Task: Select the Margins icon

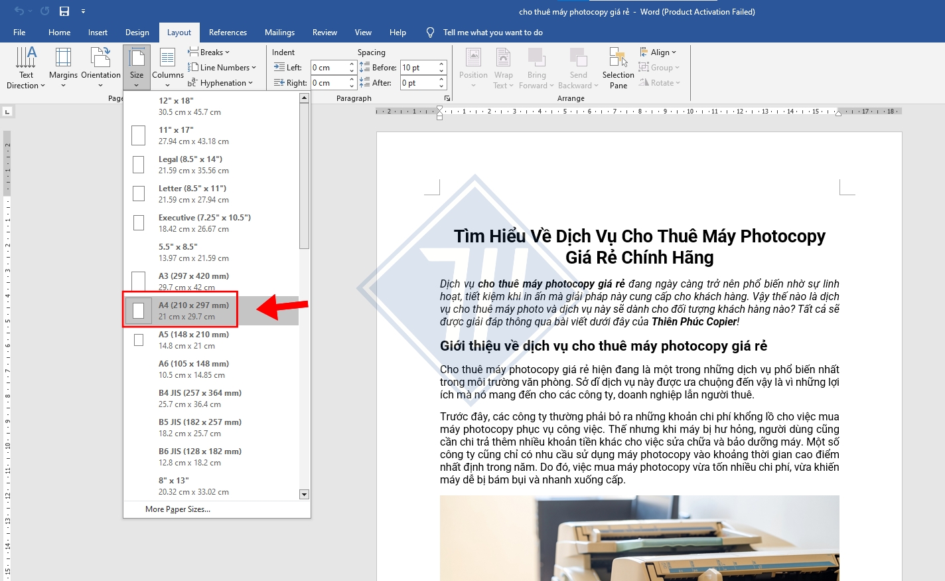Action: (62, 66)
